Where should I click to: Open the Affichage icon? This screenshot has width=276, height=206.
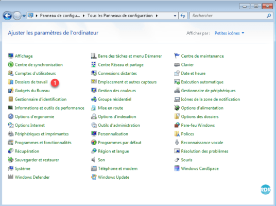(11, 56)
